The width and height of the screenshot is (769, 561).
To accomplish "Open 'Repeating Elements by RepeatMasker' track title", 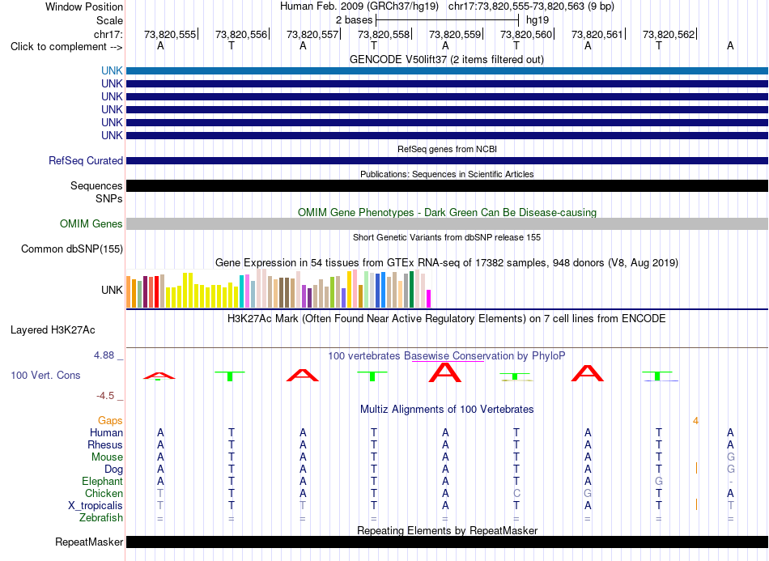I will tap(447, 530).
